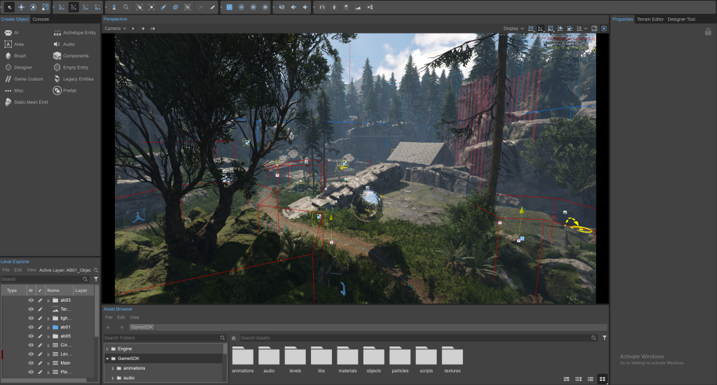Image resolution: width=717 pixels, height=385 pixels.
Task: Choose the Legacy Entities object type
Action: coord(74,79)
